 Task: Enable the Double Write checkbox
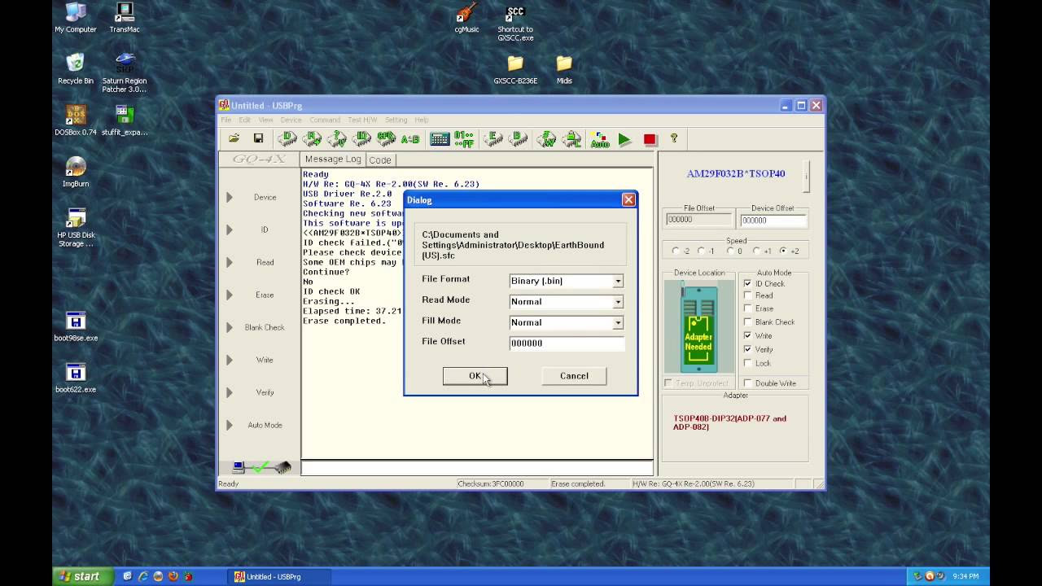coord(747,383)
